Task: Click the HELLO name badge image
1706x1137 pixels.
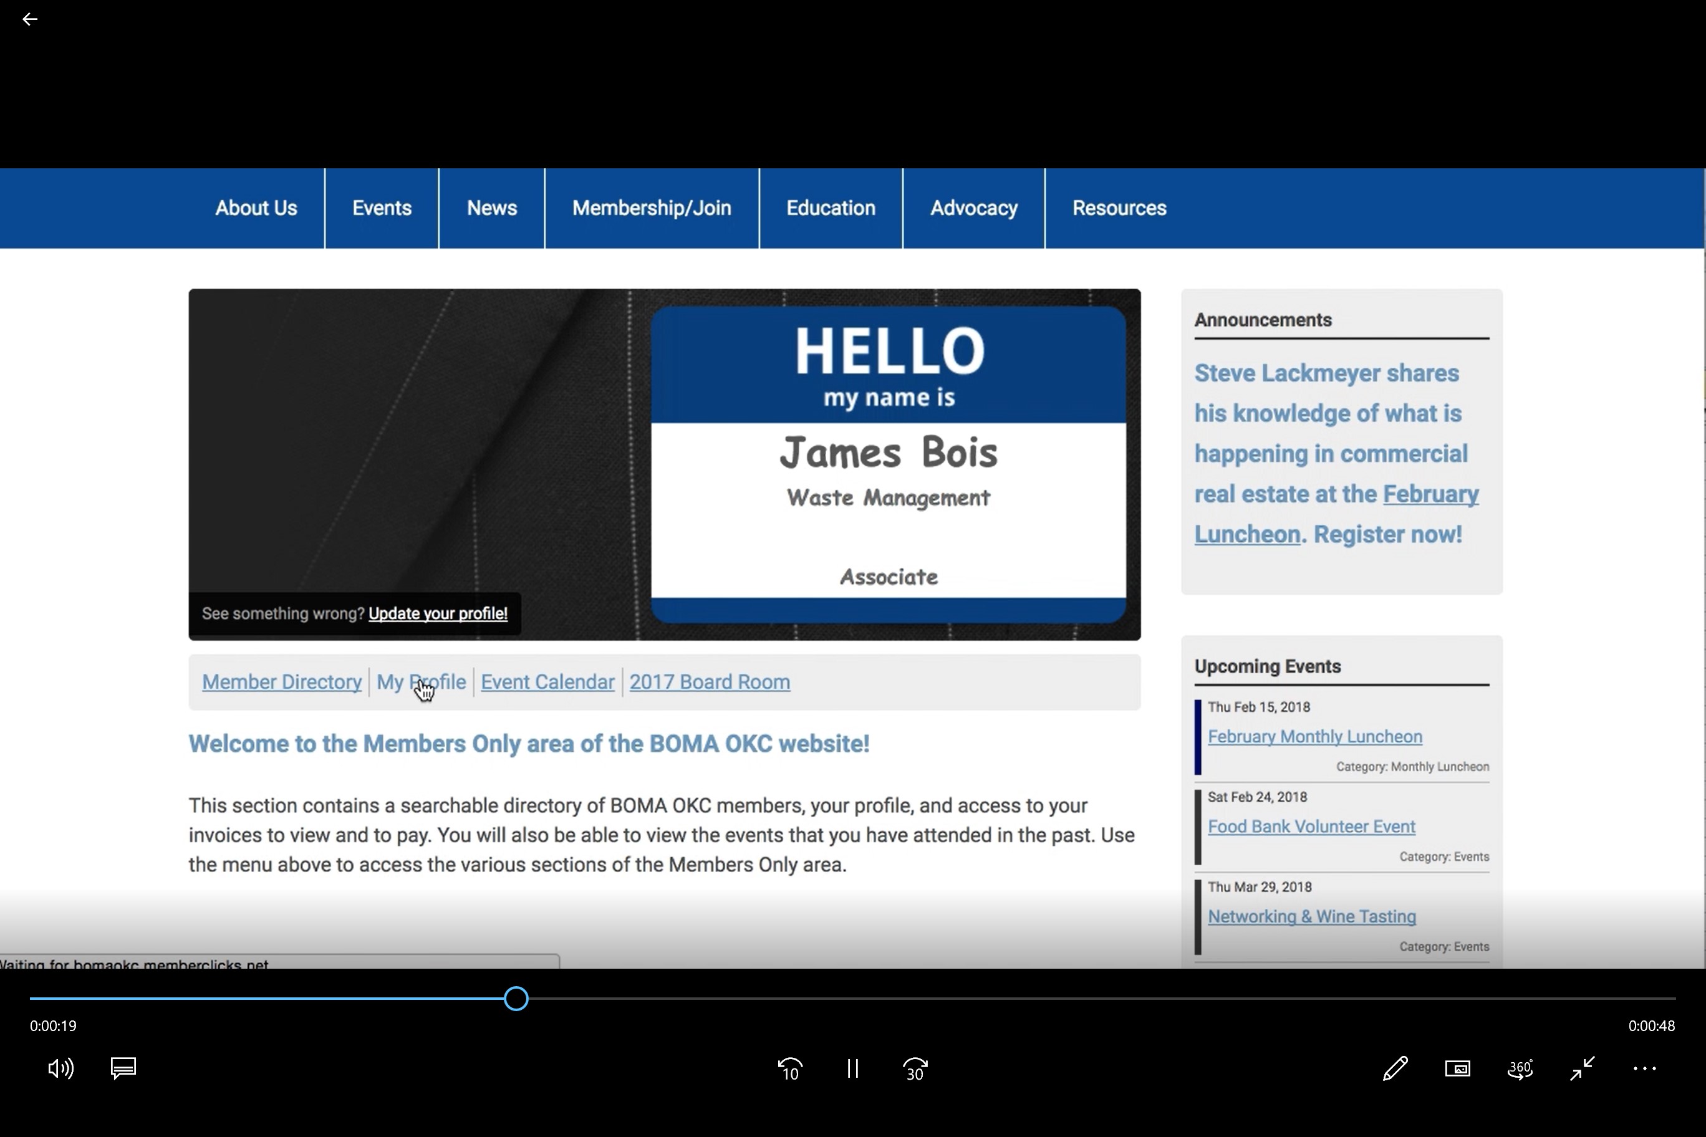Action: 889,464
